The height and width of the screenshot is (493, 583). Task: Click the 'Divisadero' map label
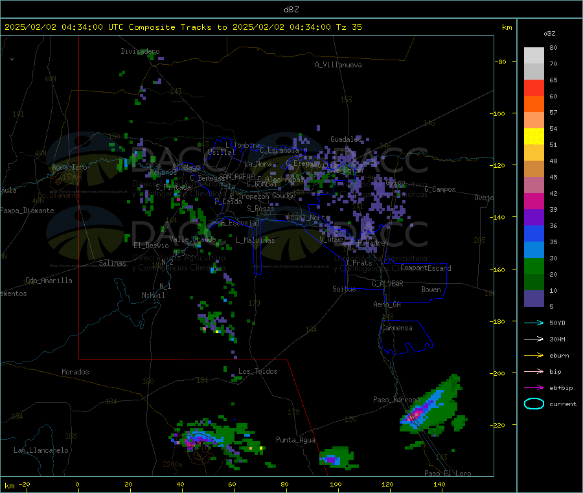[140, 51]
